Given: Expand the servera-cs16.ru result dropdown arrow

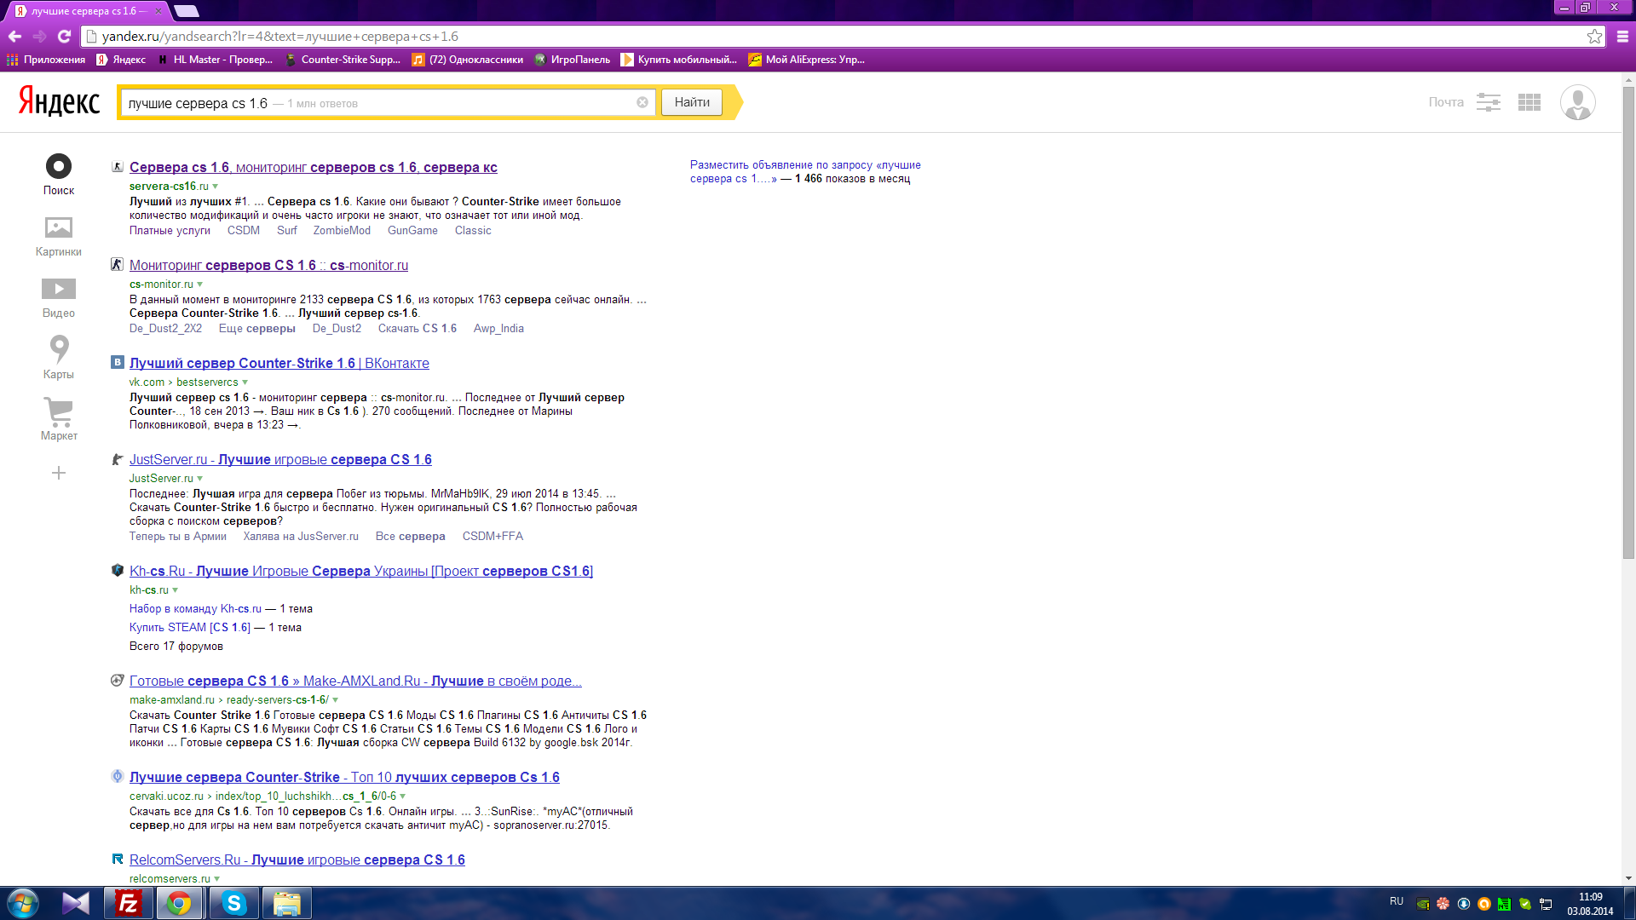Looking at the screenshot, I should (x=216, y=187).
